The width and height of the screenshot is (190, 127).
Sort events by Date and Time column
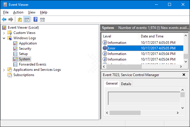click(x=152, y=36)
